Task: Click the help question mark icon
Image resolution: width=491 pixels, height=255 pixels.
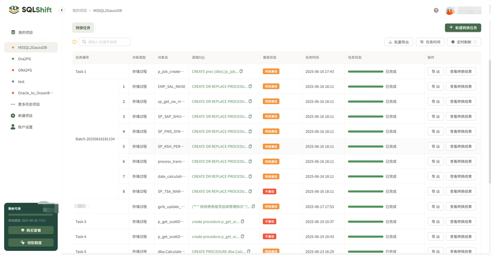Action: (x=436, y=10)
